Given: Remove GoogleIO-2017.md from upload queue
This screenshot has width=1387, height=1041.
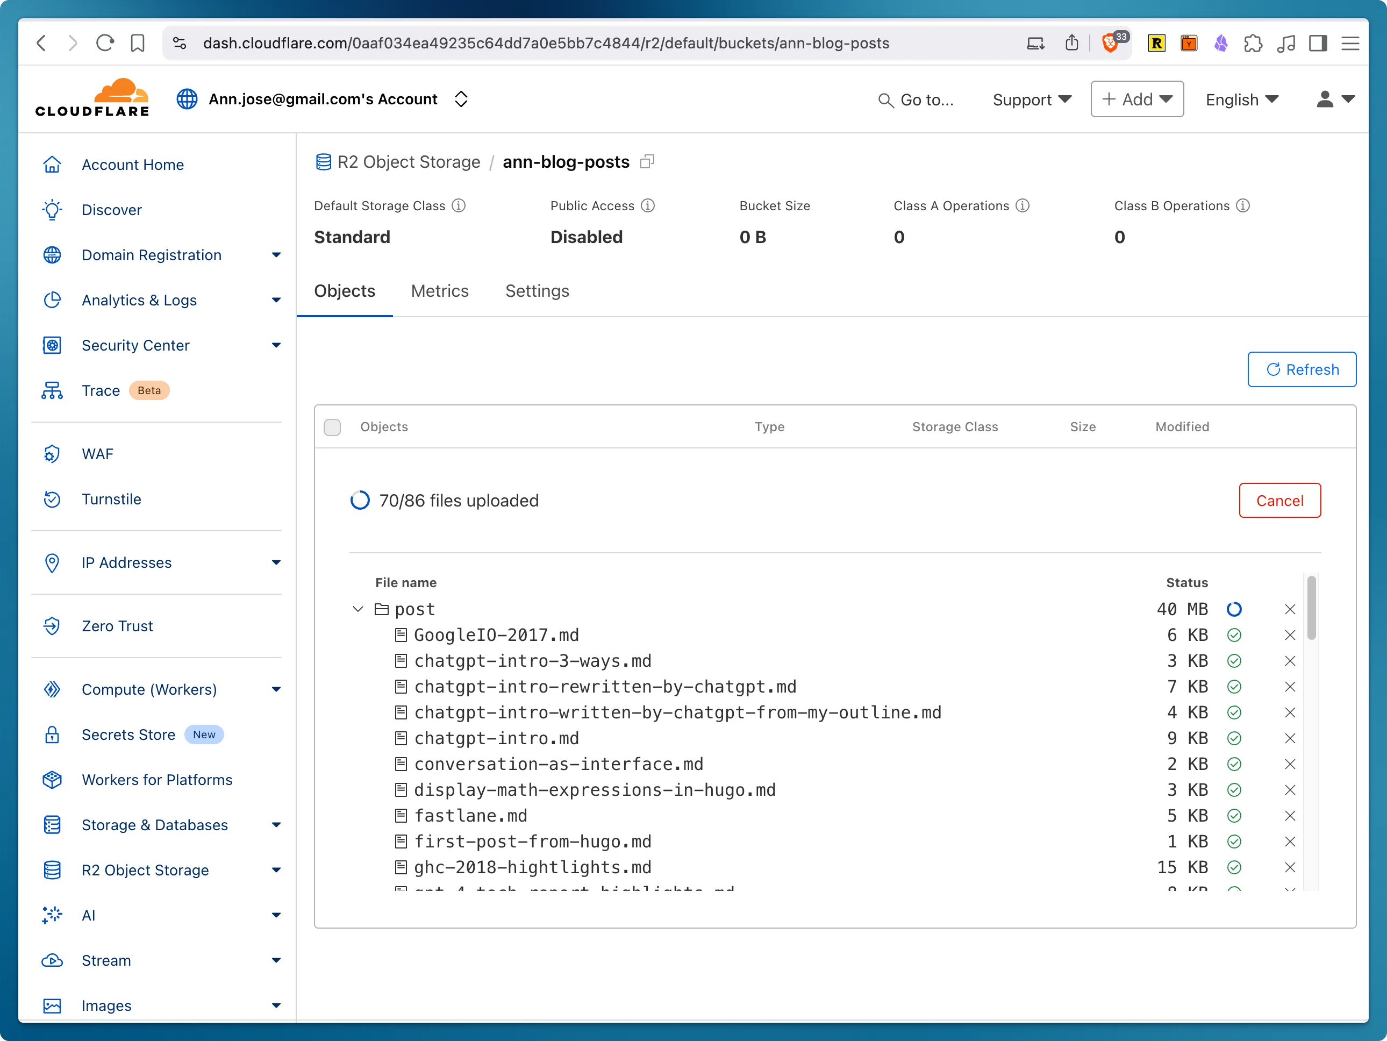Looking at the screenshot, I should click(x=1290, y=634).
